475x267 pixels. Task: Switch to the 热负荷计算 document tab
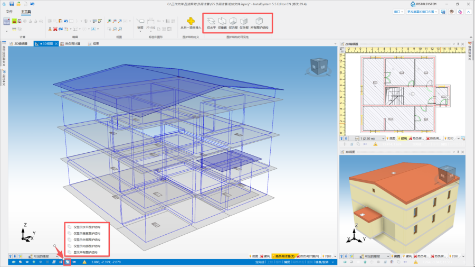(x=72, y=44)
